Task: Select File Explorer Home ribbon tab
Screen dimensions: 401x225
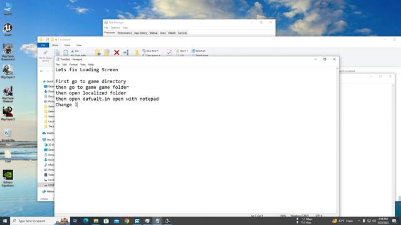Action: 55,45
